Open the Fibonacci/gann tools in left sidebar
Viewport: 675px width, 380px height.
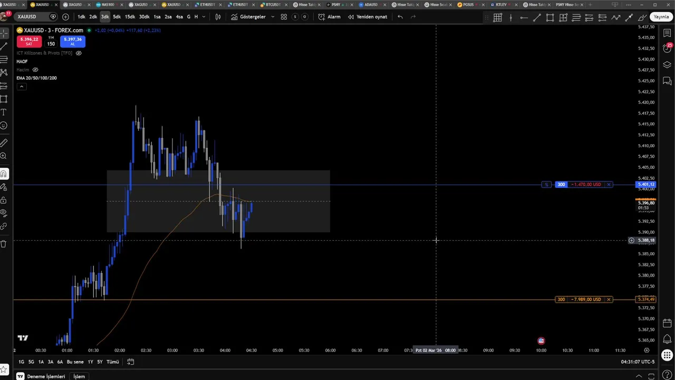[4, 59]
